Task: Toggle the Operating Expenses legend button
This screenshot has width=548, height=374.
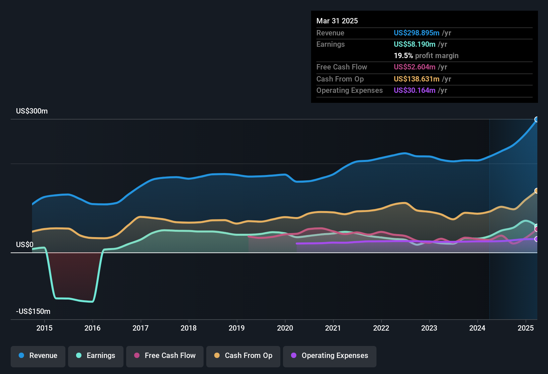Action: (330, 356)
